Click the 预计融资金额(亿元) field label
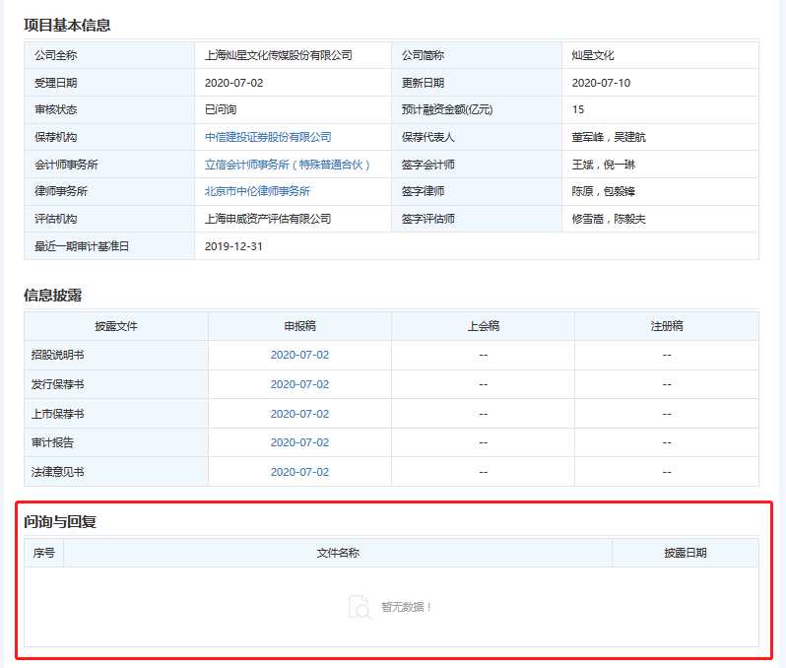Screen dimensions: 786x668 [447, 109]
